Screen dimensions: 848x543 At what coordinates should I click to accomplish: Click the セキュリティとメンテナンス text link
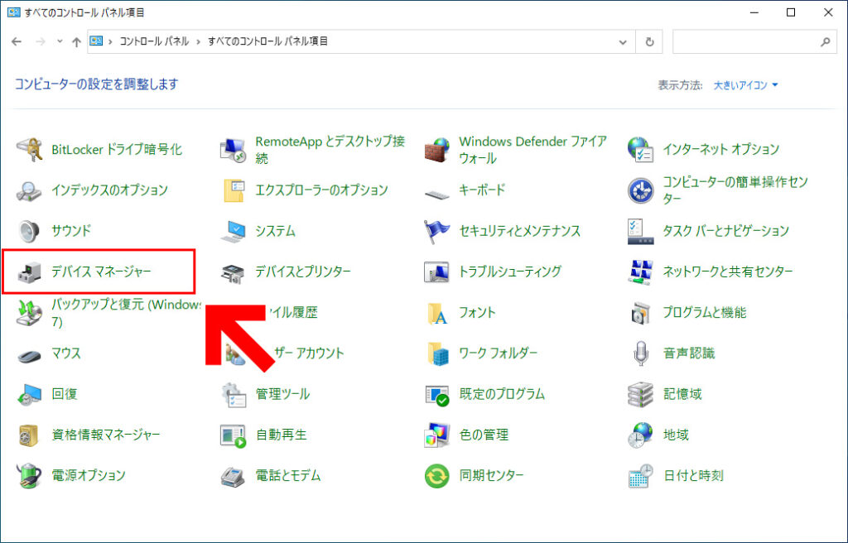pos(520,231)
